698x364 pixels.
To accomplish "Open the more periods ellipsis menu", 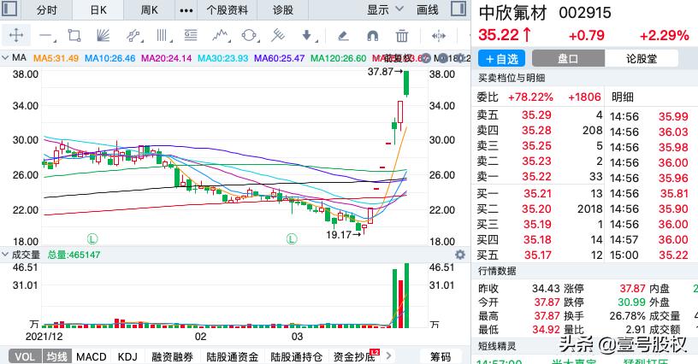I will 186,9.
